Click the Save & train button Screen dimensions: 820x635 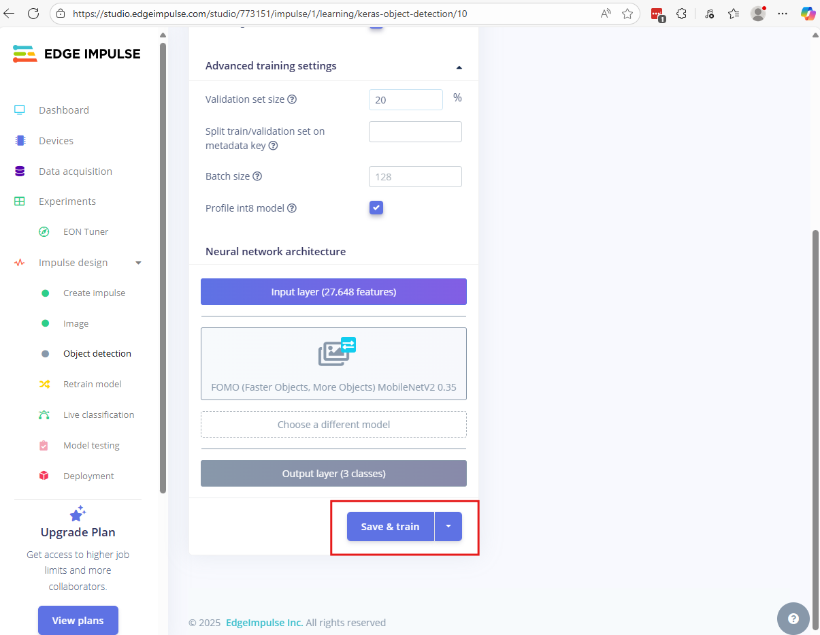tap(390, 527)
